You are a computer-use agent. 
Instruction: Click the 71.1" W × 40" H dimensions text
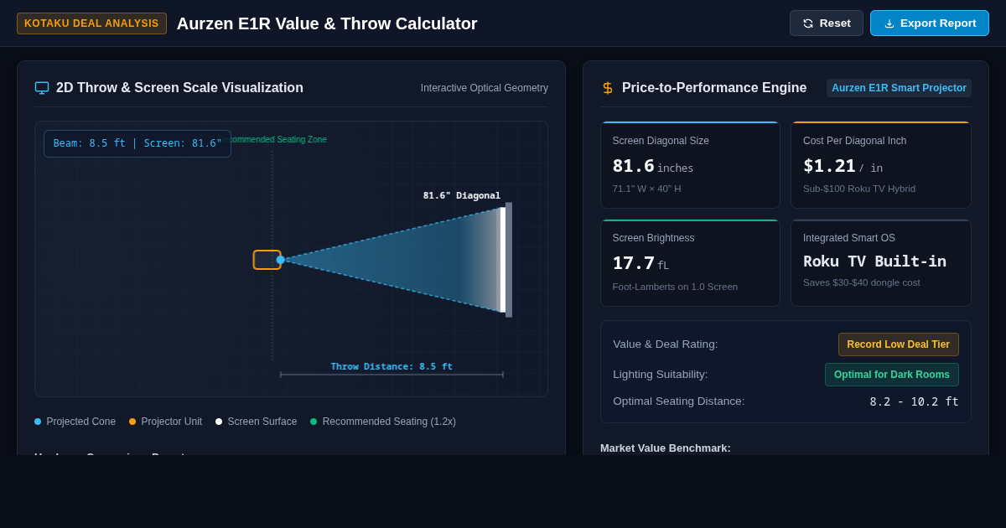point(646,189)
